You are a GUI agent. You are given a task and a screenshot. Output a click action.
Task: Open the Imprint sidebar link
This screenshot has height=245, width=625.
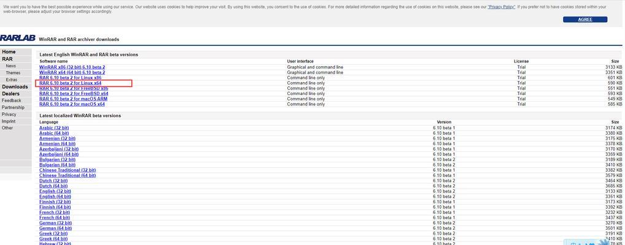(x=9, y=121)
